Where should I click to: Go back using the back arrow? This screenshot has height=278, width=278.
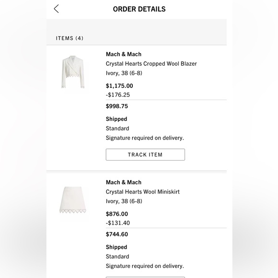(56, 9)
